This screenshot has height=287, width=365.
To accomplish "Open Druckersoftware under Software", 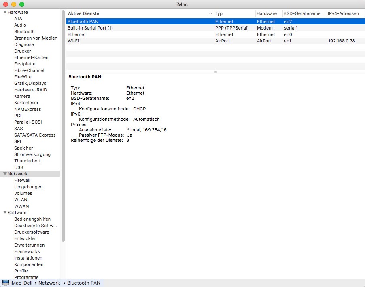I will (x=32, y=232).
